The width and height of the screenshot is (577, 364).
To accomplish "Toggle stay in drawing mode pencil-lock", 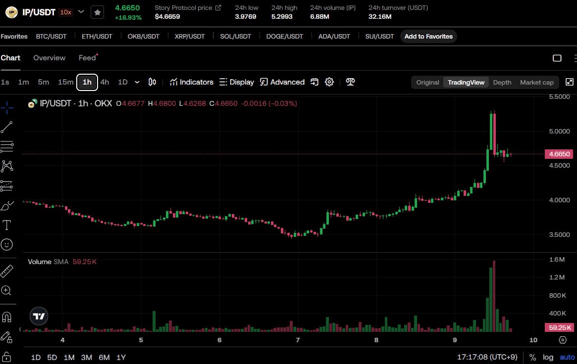I will (x=7, y=336).
